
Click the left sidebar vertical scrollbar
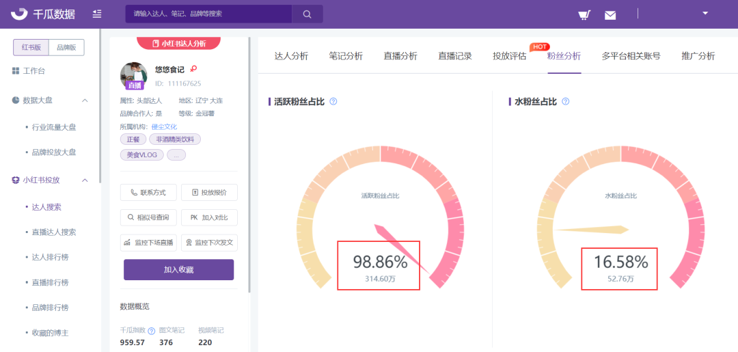100,106
